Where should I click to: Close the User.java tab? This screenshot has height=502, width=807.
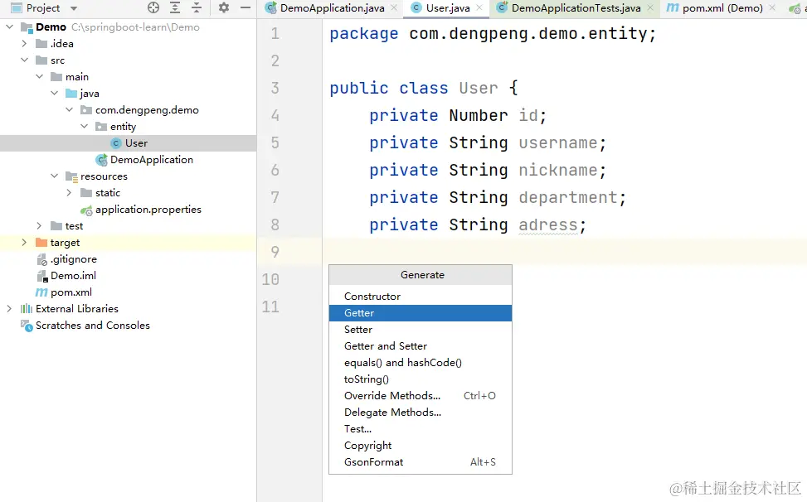(x=479, y=7)
